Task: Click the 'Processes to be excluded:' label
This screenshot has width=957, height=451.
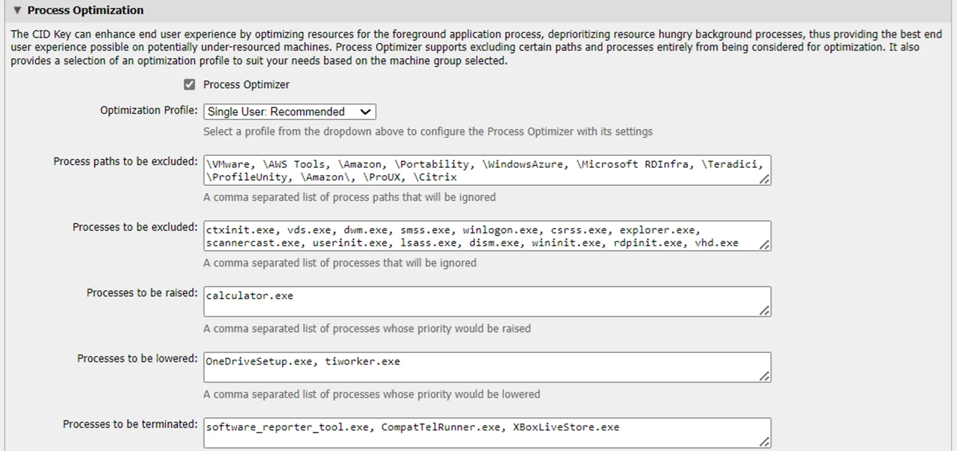Action: click(x=135, y=227)
